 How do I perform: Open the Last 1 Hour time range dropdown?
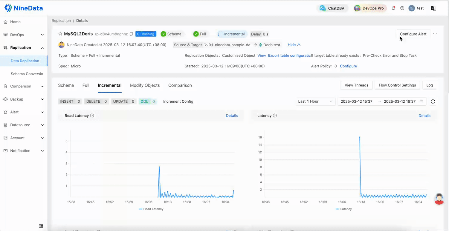[x=315, y=101]
